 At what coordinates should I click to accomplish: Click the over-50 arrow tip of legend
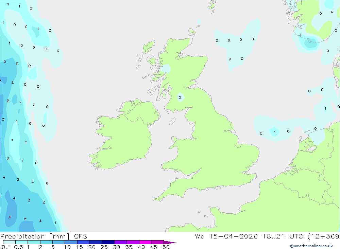[170, 243]
